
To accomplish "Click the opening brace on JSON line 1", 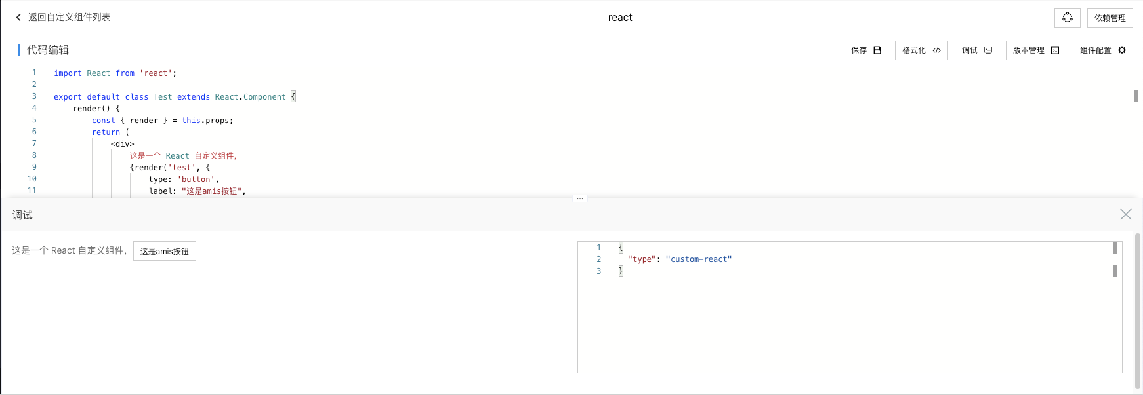I will (x=621, y=248).
